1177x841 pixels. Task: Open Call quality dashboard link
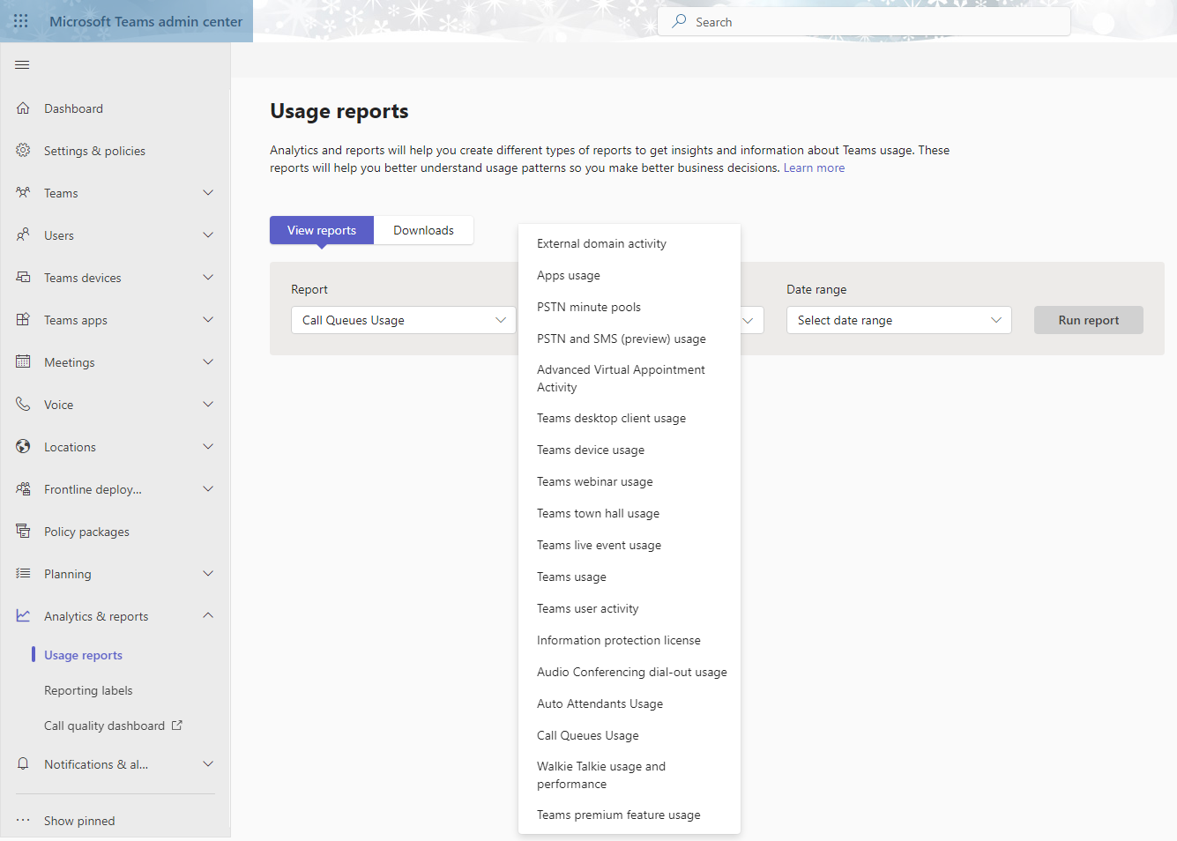point(104,726)
